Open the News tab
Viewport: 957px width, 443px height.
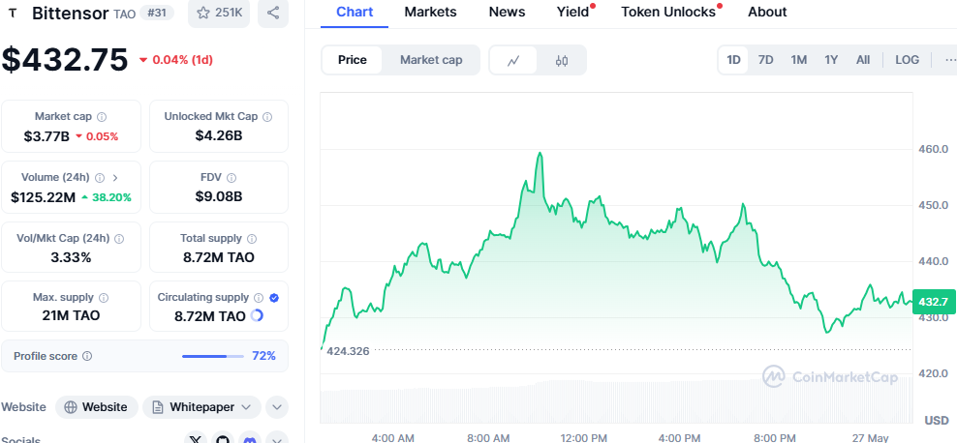507,12
